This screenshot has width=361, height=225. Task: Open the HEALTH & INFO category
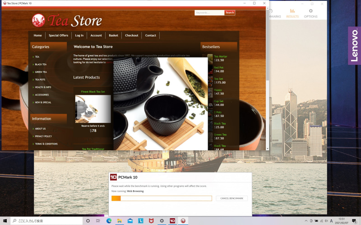[x=43, y=87]
